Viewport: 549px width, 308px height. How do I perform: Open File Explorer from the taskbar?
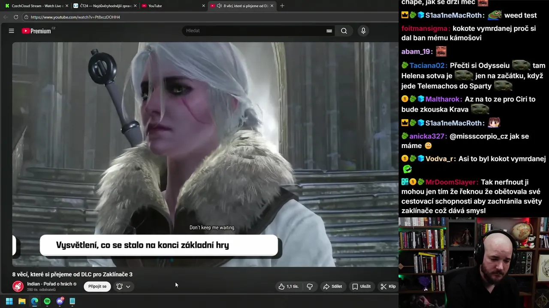[22, 301]
